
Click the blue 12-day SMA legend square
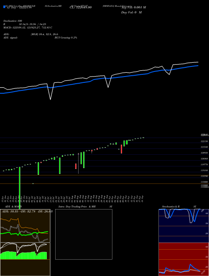tap(4, 7)
